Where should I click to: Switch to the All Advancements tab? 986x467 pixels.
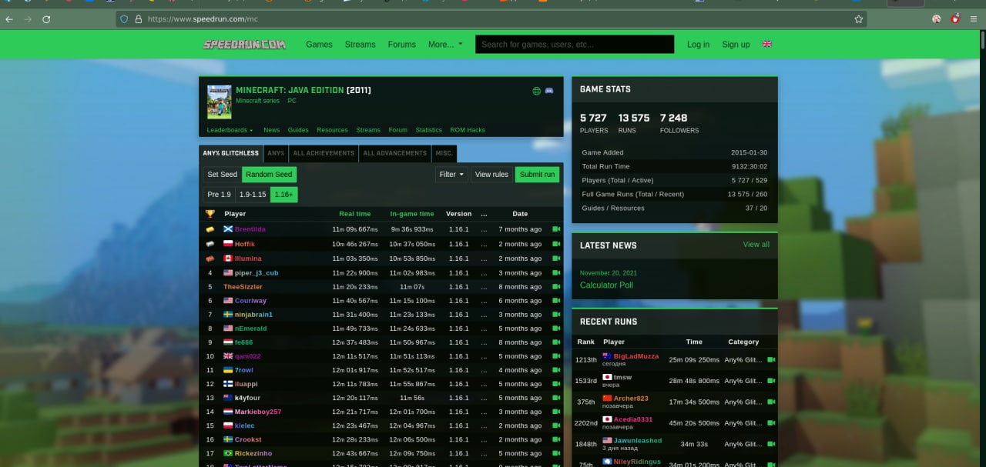click(x=394, y=153)
